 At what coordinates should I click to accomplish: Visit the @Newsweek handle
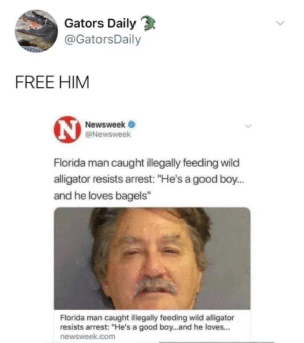[x=108, y=134]
